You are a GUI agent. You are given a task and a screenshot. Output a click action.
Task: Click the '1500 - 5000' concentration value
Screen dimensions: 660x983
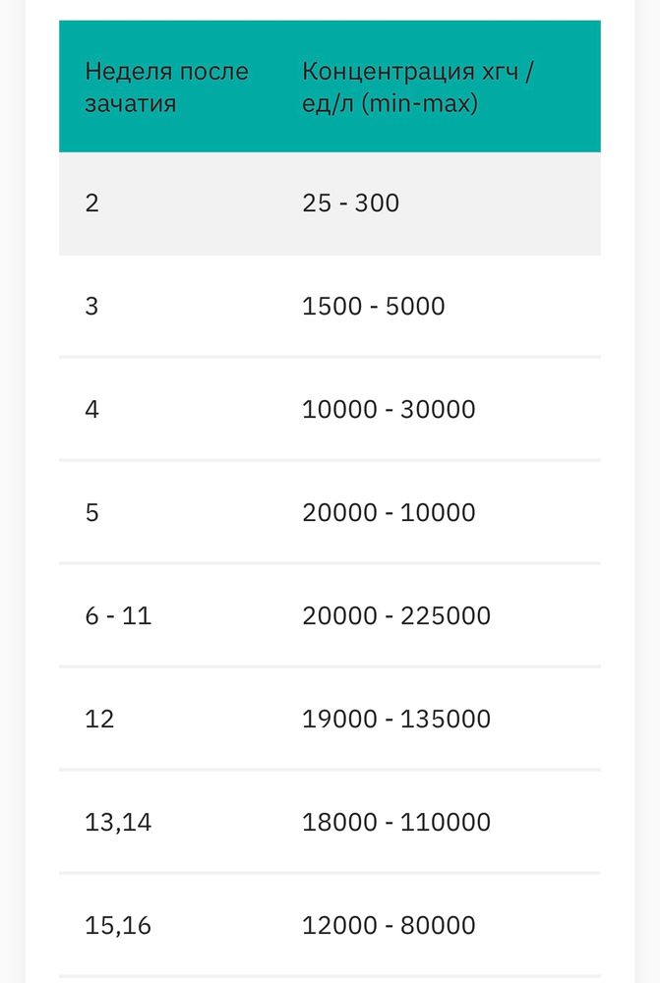(374, 307)
